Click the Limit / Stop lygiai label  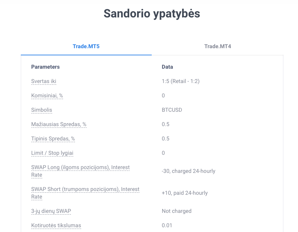click(x=52, y=153)
